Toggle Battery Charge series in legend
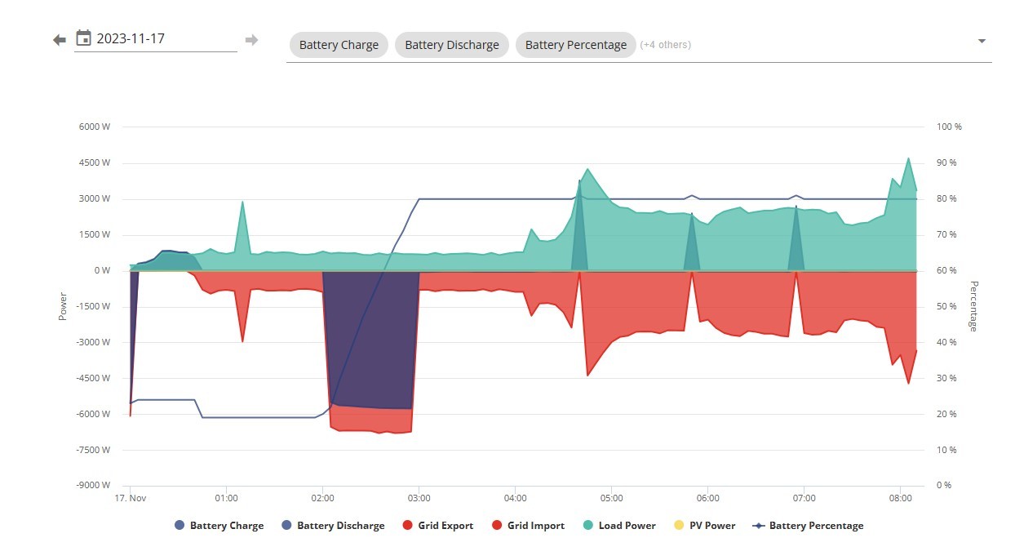1015x538 pixels. tap(219, 526)
